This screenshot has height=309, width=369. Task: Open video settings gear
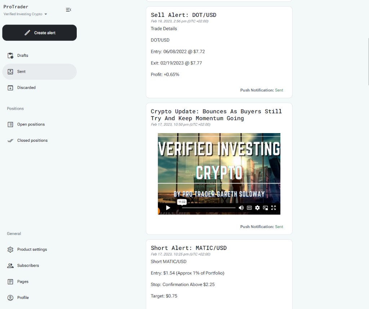pos(257,208)
